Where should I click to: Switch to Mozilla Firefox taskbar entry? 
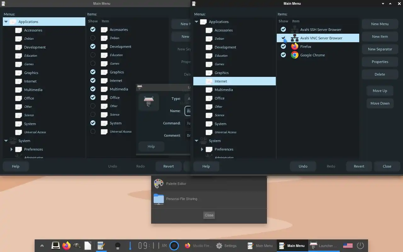[x=198, y=246]
